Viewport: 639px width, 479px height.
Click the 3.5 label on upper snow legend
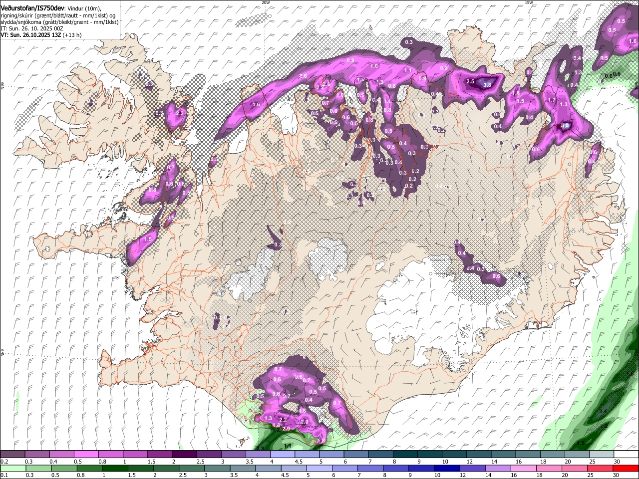[250, 462]
